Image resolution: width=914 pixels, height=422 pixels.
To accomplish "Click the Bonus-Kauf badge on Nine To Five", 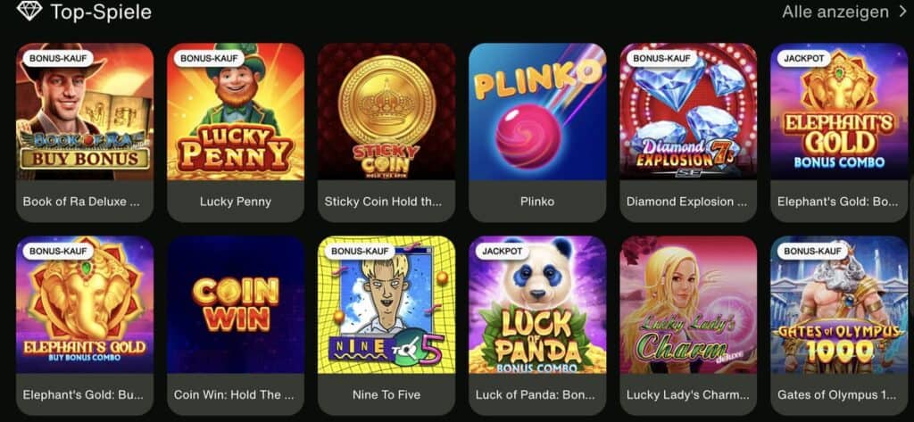I will pyautogui.click(x=360, y=252).
